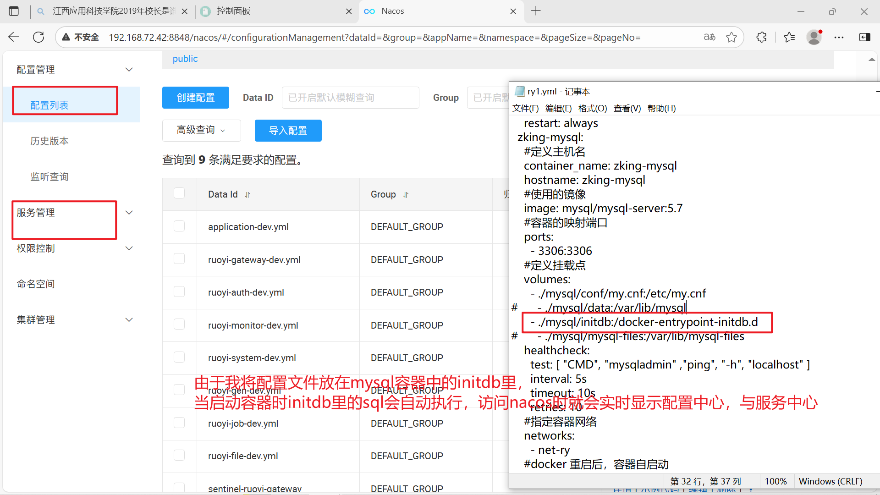The image size is (880, 495).
Task: Click the 创建配置 button
Action: pos(196,98)
